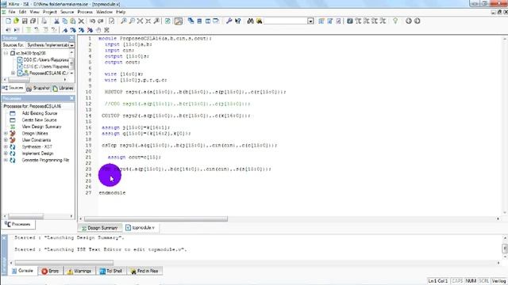Expand Generate Programming File process

(6, 160)
